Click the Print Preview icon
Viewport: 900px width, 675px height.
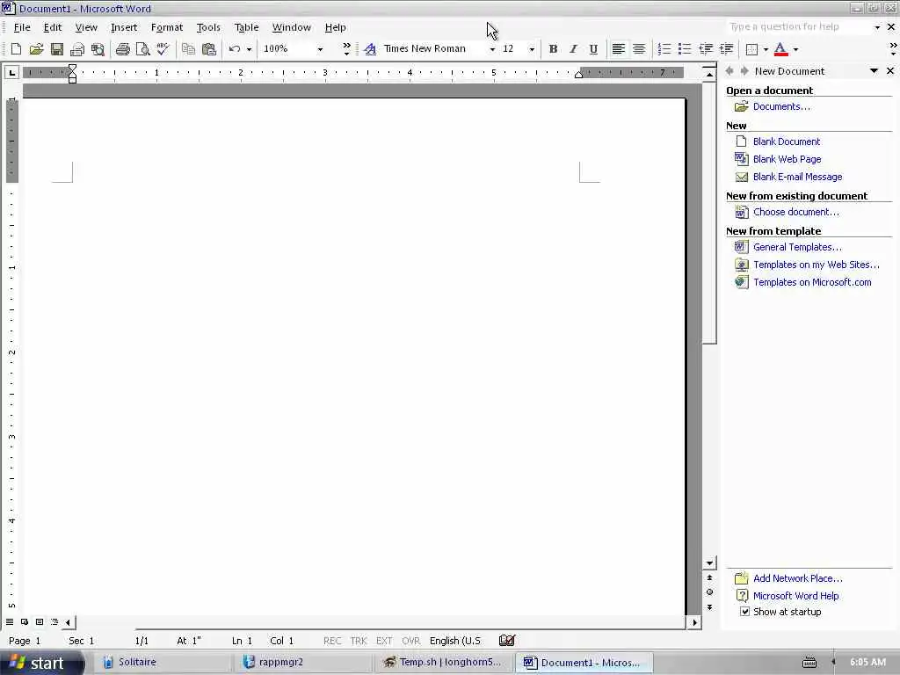(142, 49)
